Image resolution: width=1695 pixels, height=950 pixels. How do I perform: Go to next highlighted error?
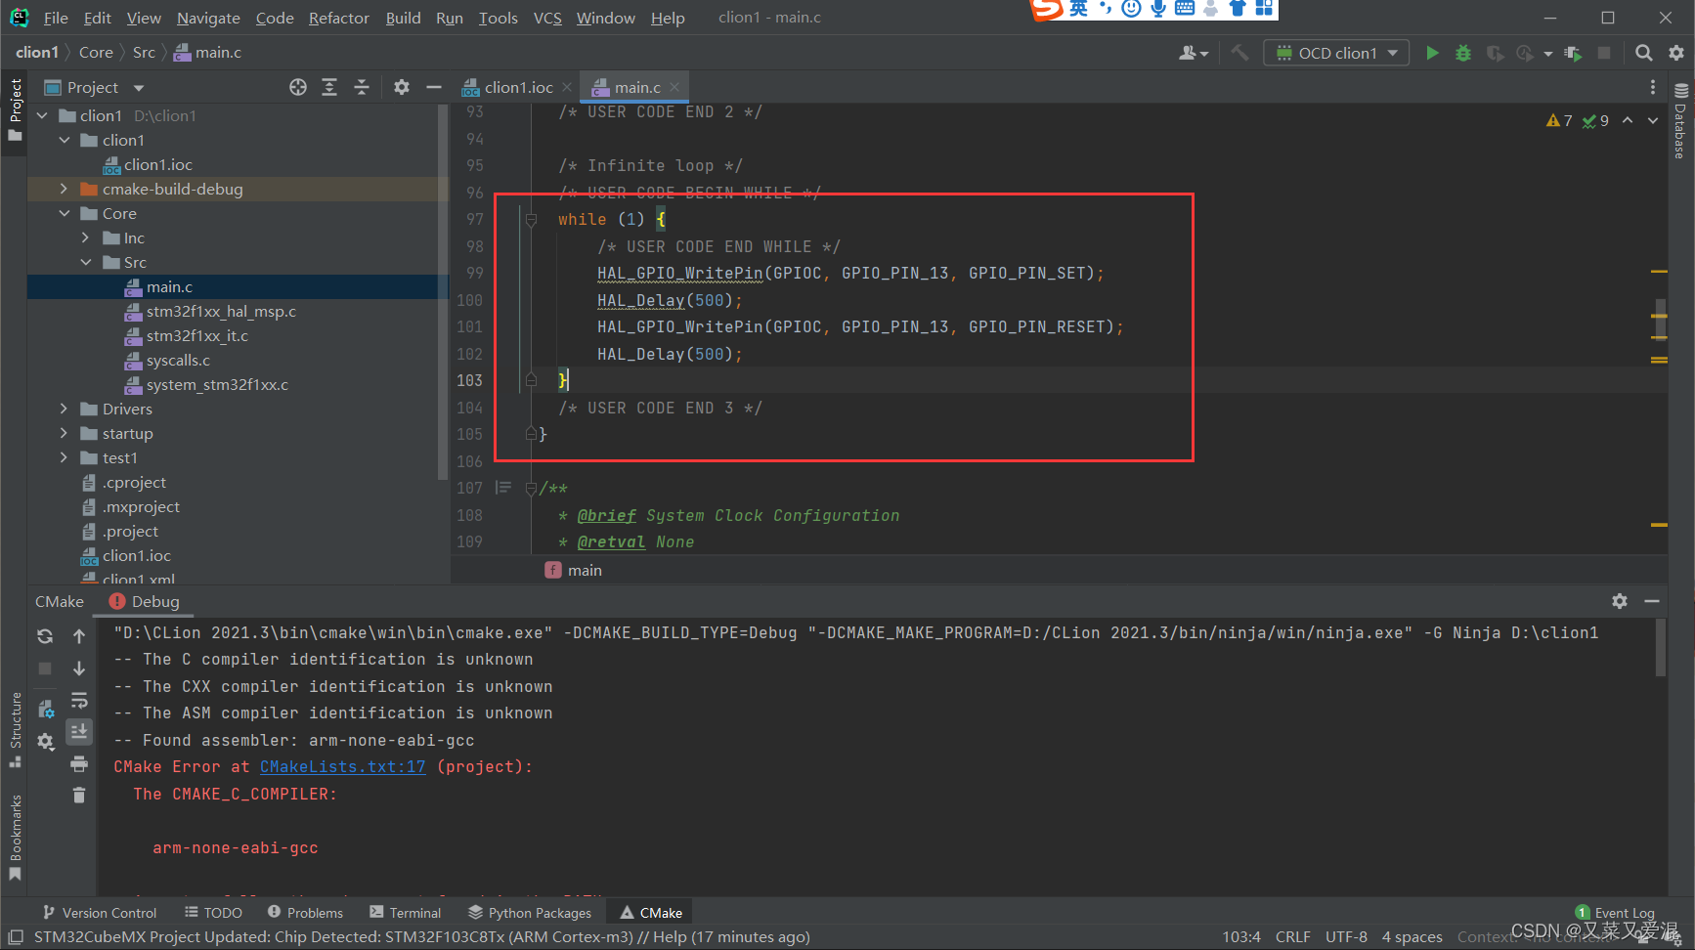coord(1653,120)
